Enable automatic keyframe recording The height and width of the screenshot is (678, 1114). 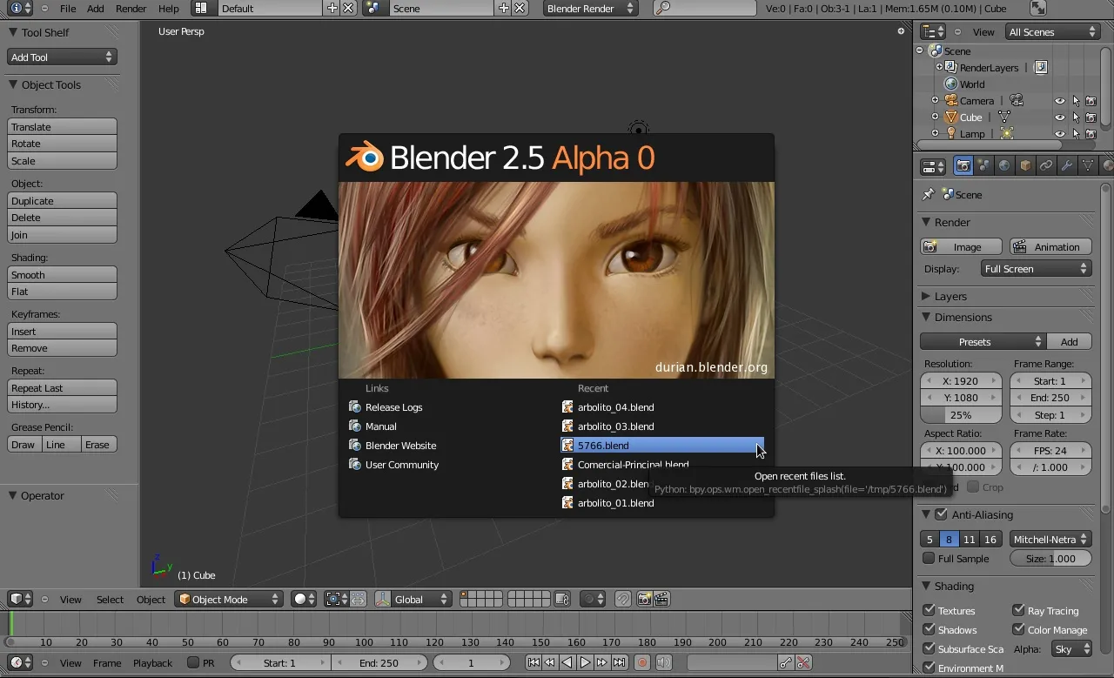tap(642, 662)
